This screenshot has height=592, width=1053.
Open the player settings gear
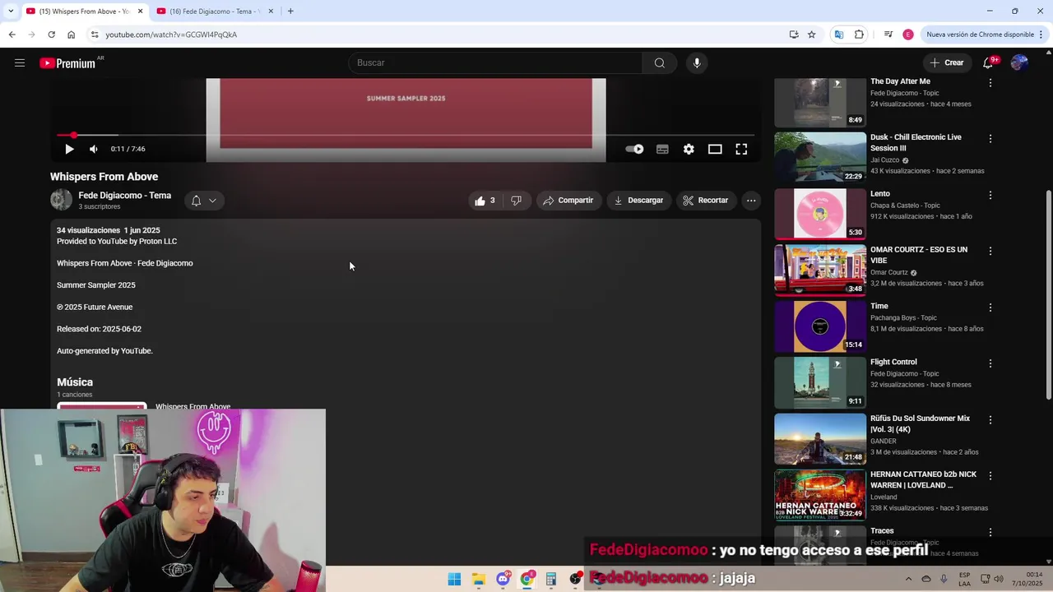(x=689, y=149)
